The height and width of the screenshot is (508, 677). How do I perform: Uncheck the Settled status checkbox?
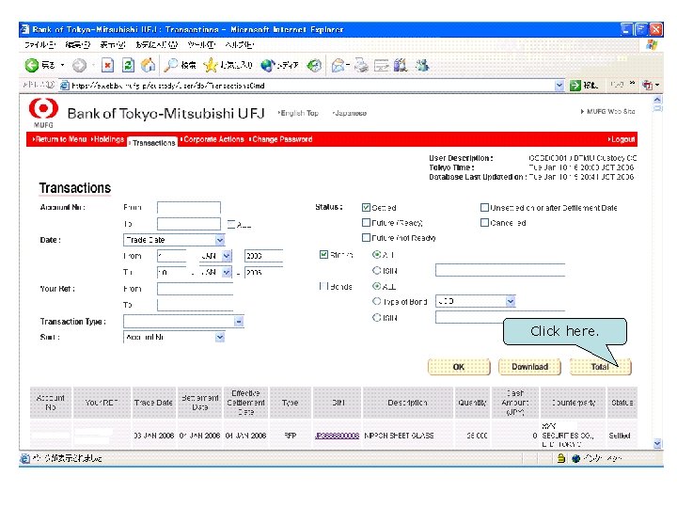(366, 207)
